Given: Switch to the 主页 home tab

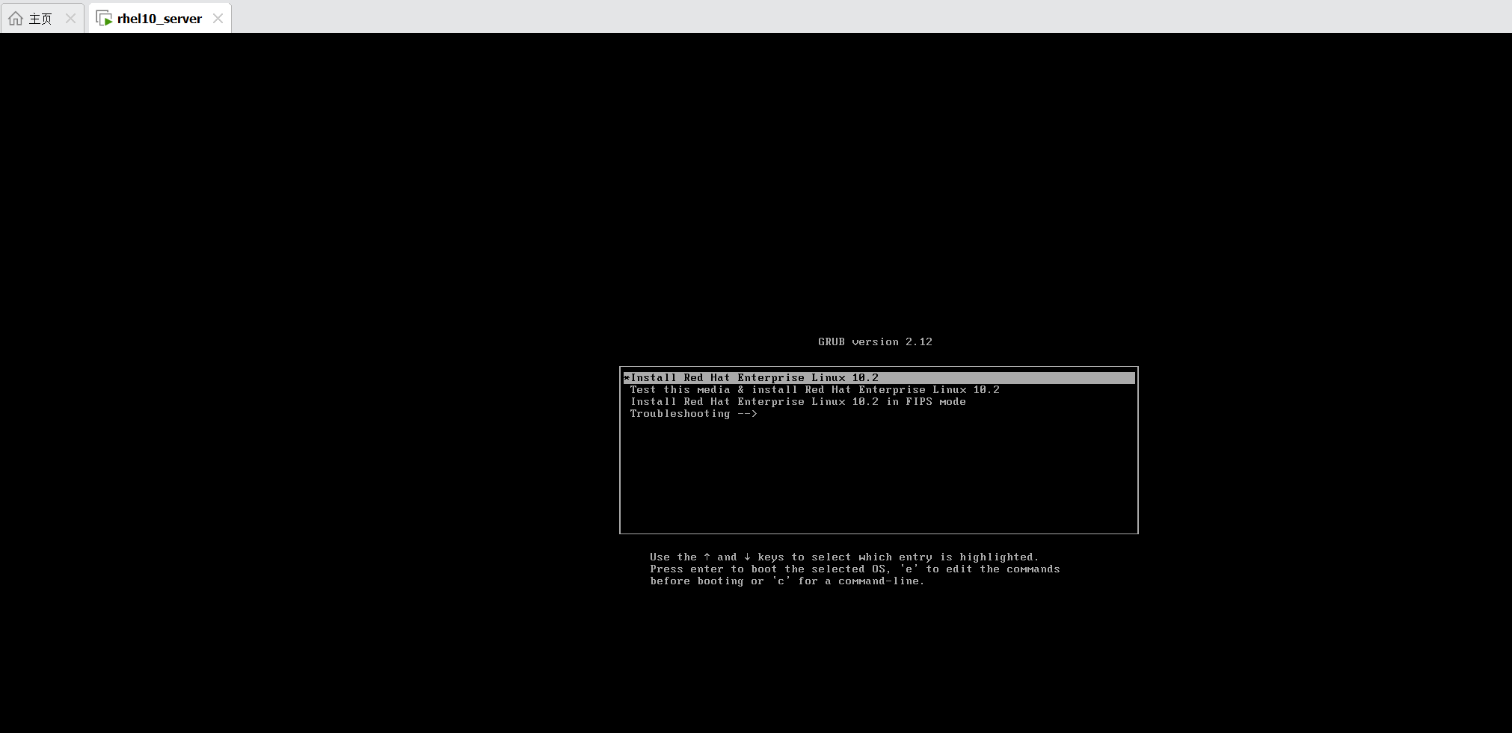Looking at the screenshot, I should (43, 18).
